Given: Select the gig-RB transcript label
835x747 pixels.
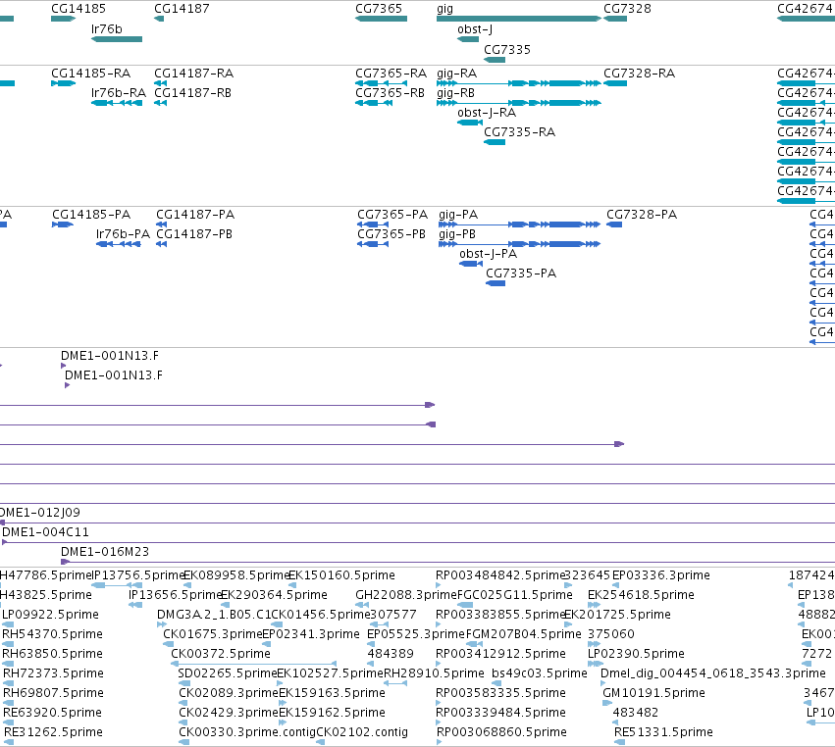Looking at the screenshot, I should tap(455, 92).
